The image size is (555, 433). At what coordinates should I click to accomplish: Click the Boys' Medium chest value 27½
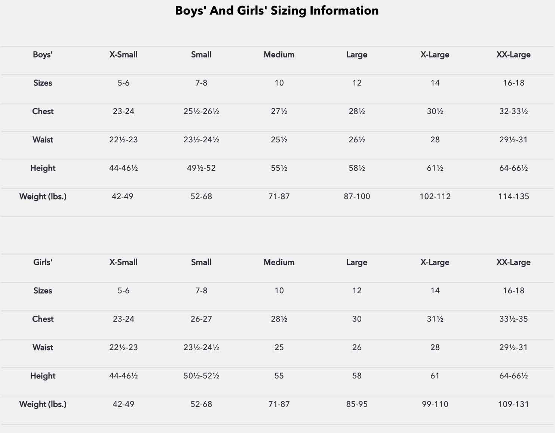279,111
